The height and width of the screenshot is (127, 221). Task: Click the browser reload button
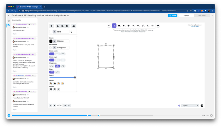click(15, 11)
